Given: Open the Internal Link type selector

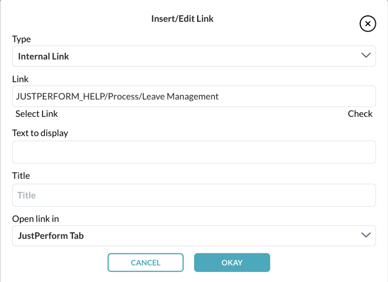Looking at the screenshot, I should click(x=194, y=55).
